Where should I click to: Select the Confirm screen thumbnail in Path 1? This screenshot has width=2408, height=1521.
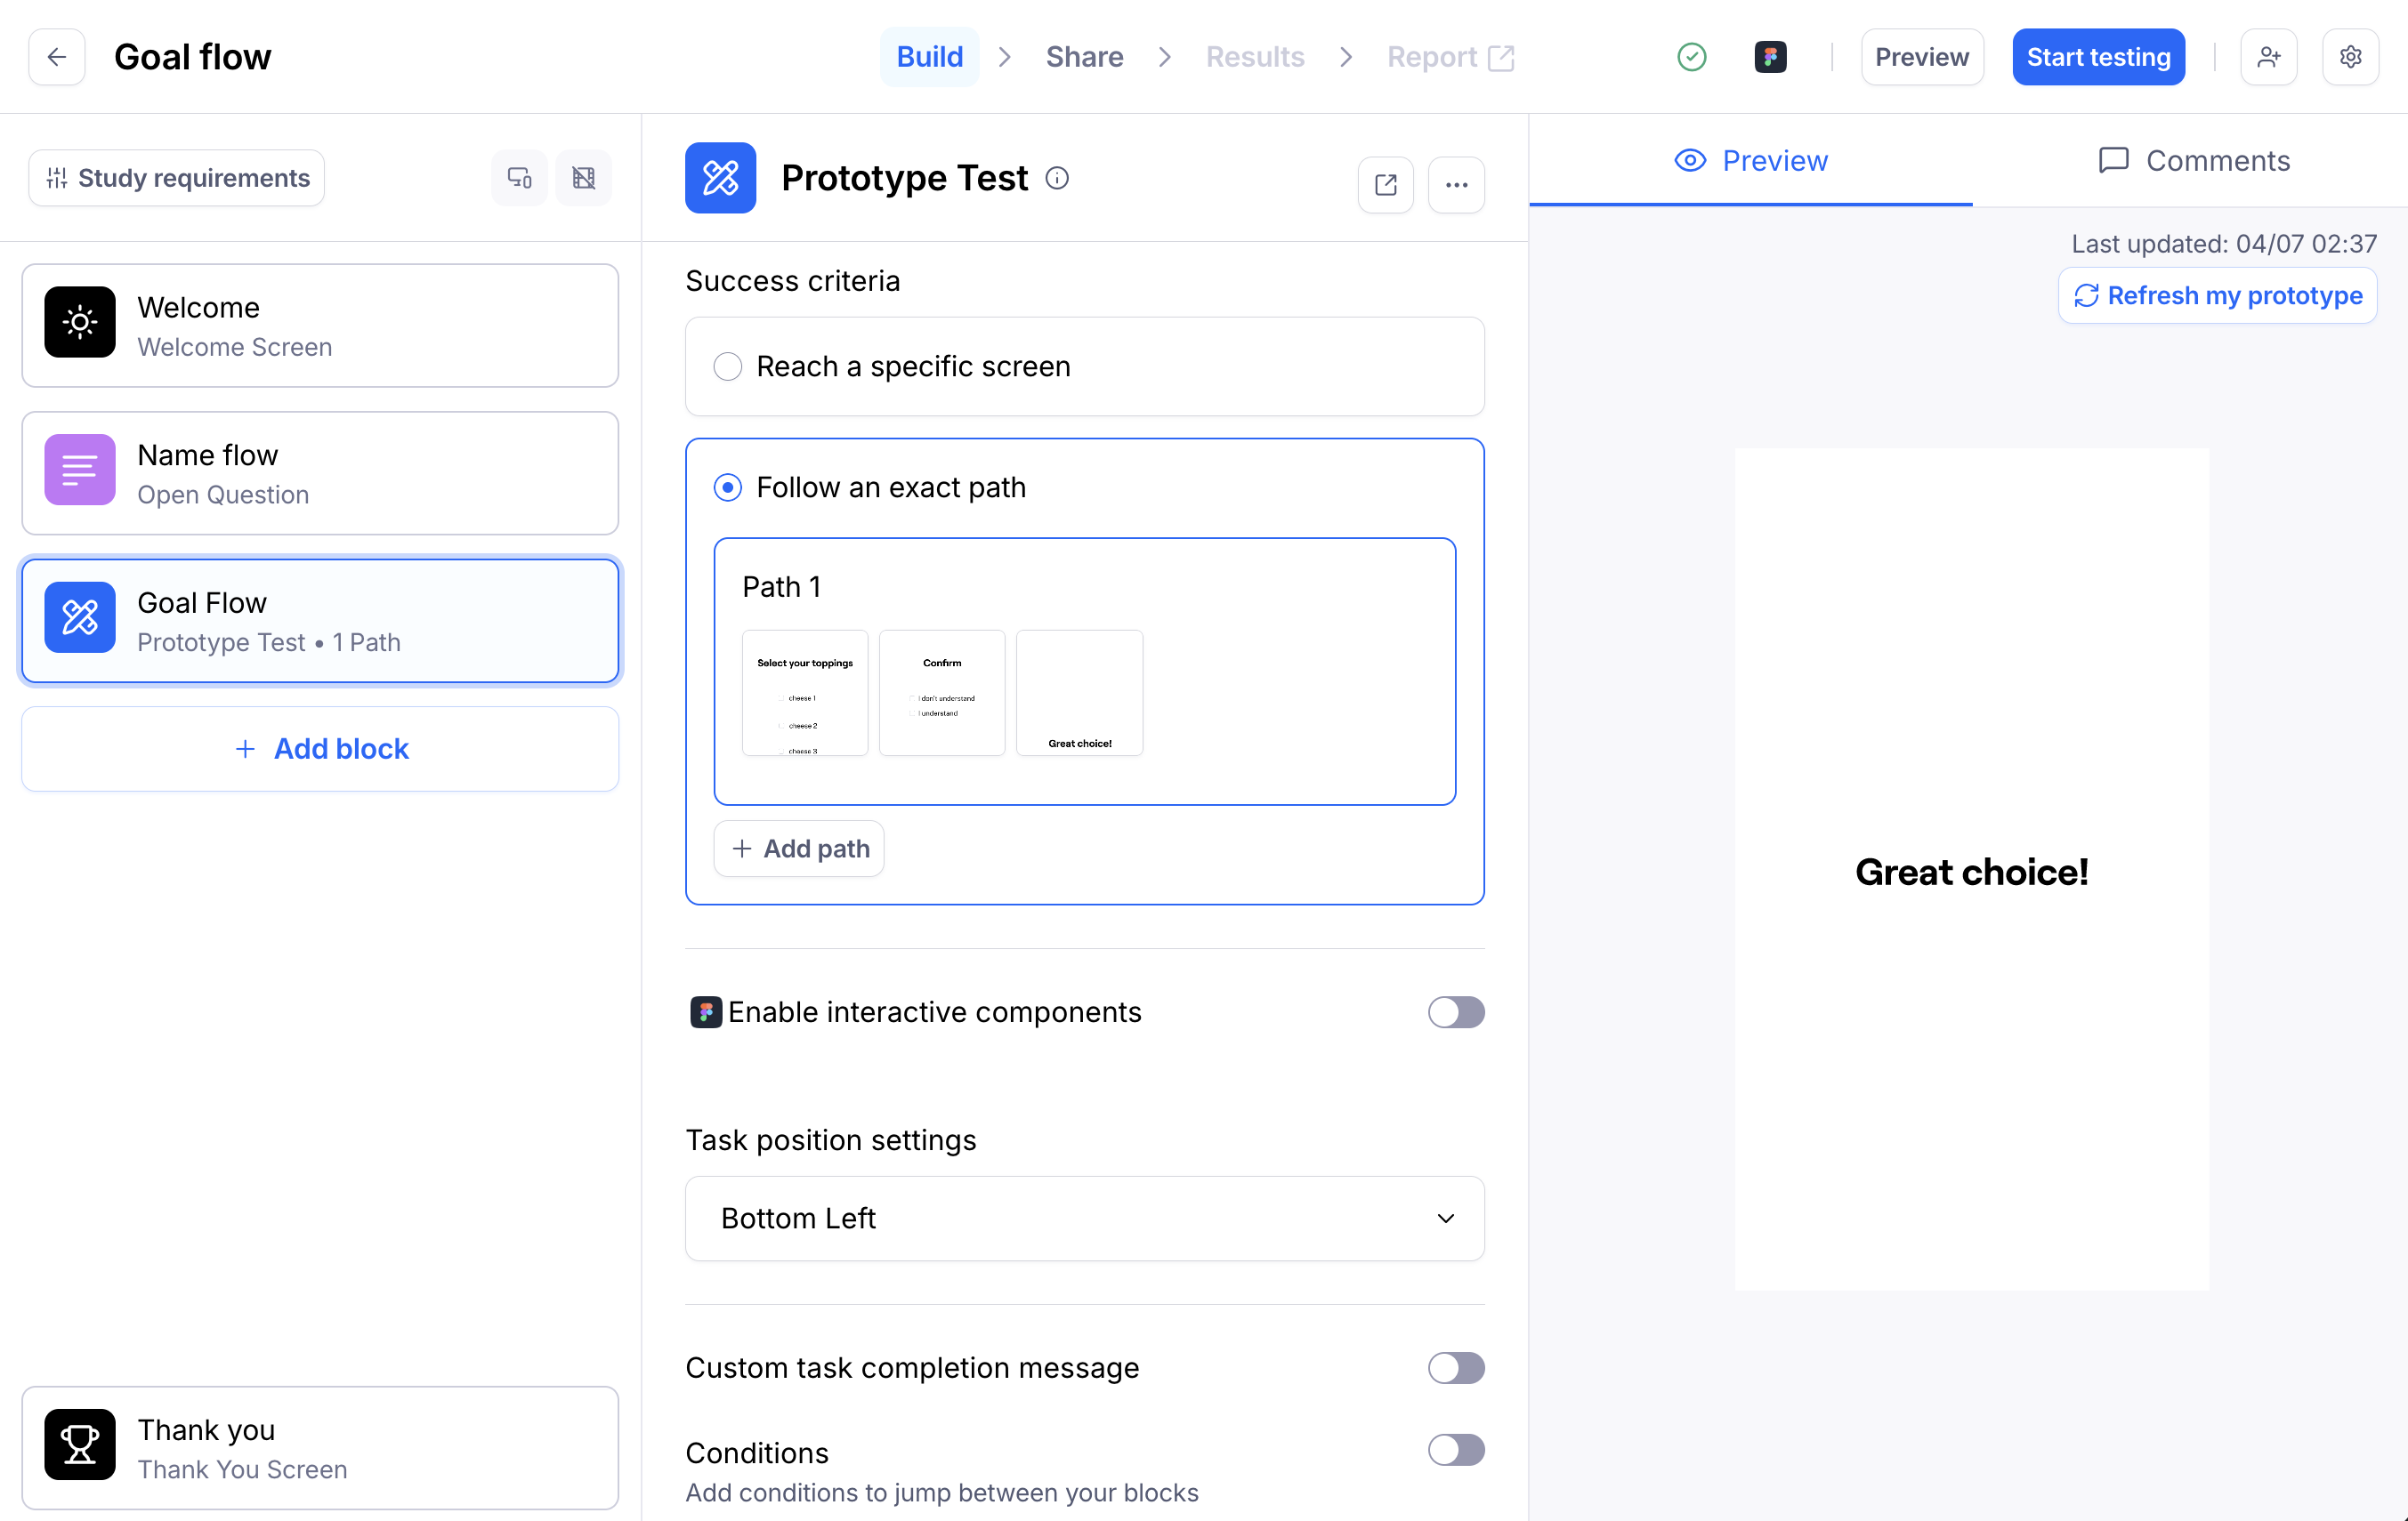(x=942, y=693)
